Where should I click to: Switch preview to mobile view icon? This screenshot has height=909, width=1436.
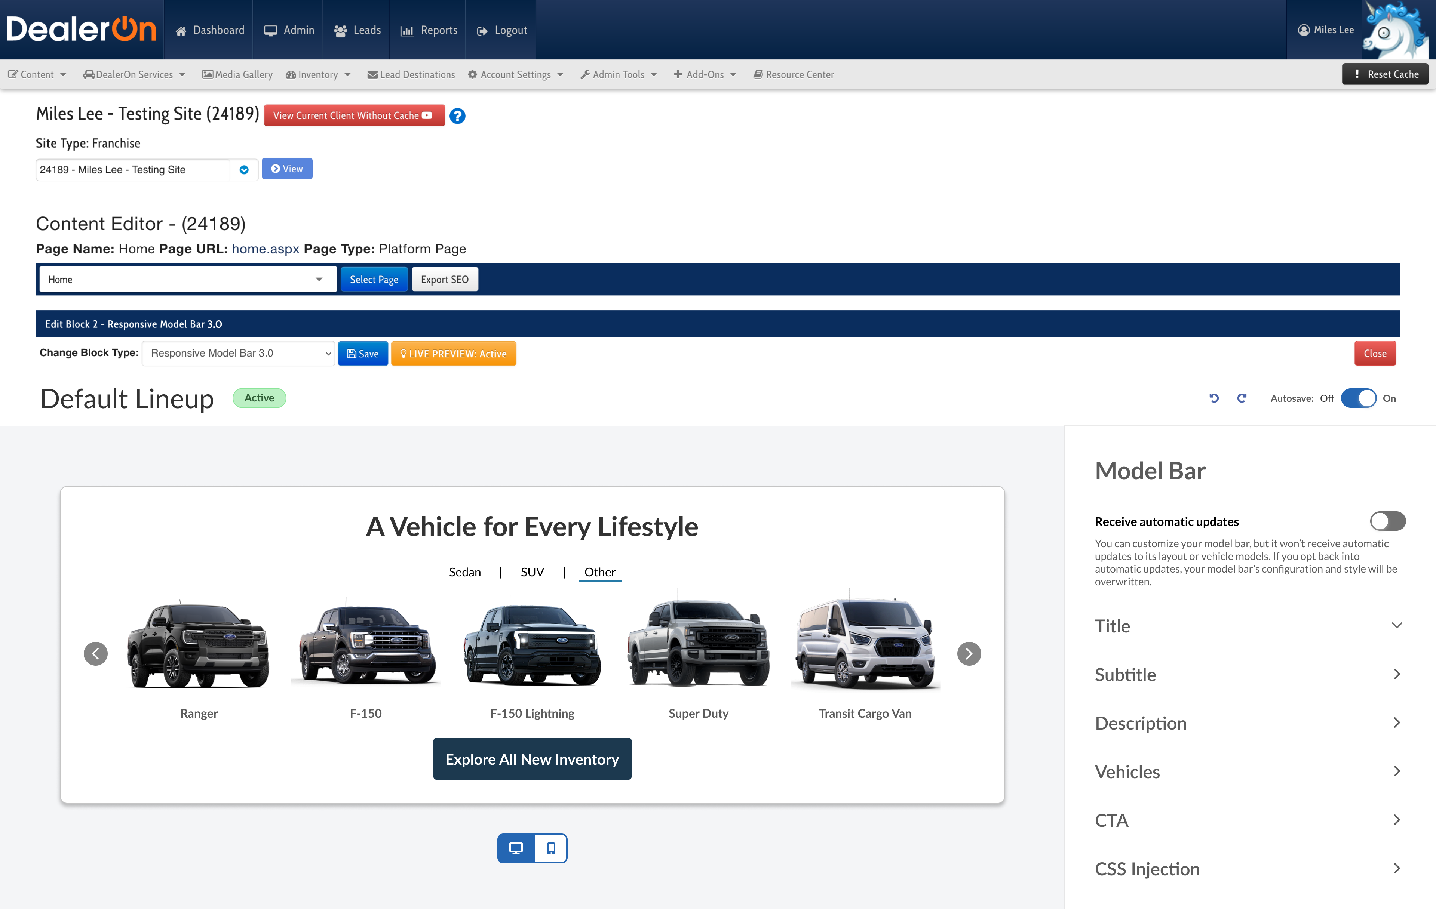click(551, 848)
